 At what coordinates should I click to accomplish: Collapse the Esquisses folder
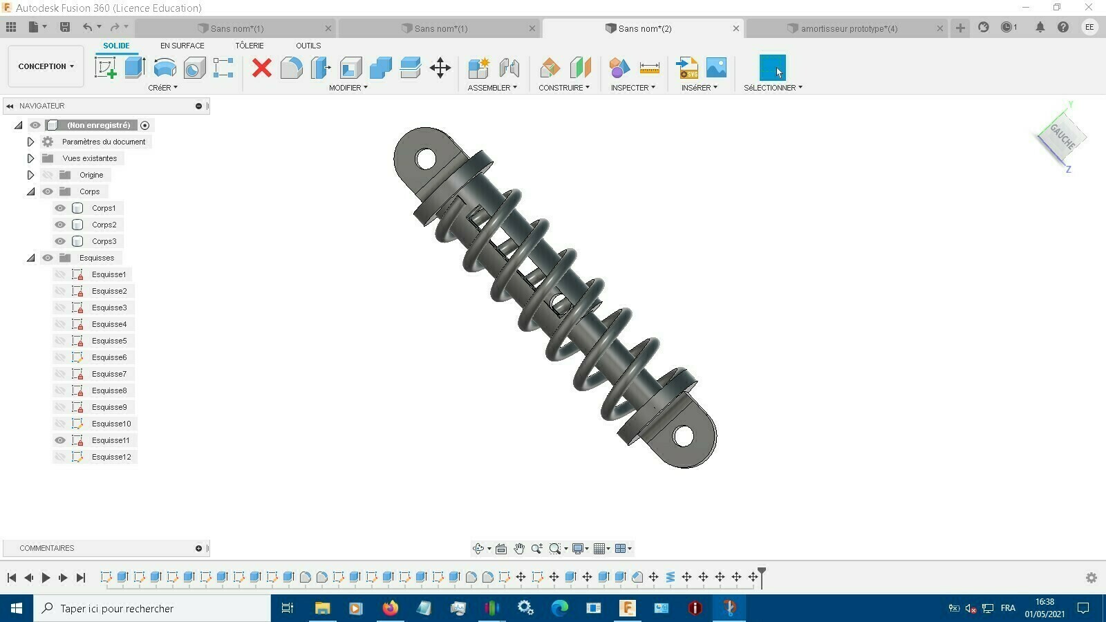point(30,258)
